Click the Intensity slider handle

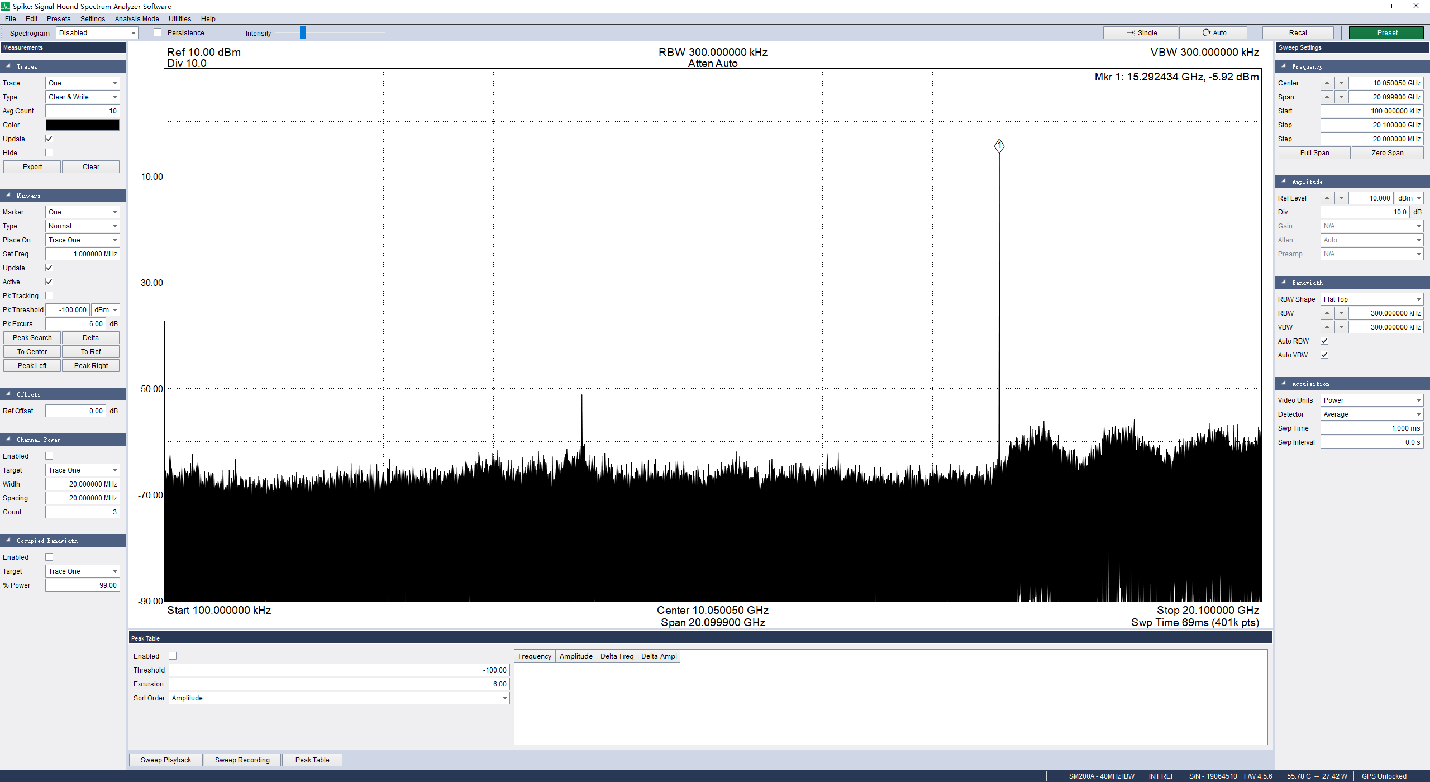[x=303, y=32]
